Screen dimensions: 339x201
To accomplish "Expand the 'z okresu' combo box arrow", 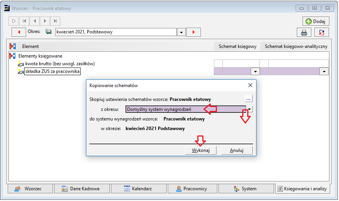I will point(250,109).
